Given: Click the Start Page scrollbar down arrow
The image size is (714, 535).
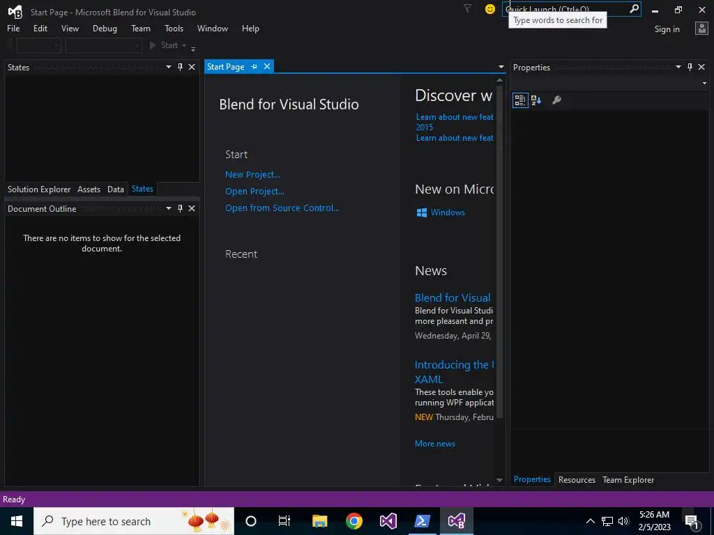Looking at the screenshot, I should point(499,481).
